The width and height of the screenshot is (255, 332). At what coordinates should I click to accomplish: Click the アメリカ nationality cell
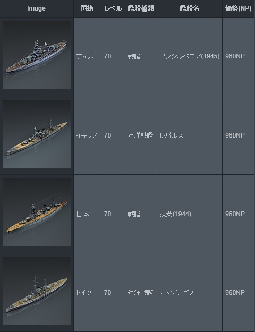87,56
